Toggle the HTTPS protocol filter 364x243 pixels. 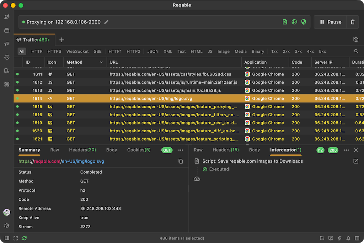click(x=54, y=52)
